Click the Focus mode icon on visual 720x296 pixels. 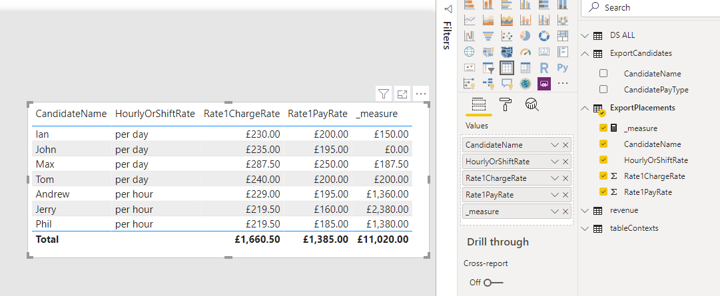pyautogui.click(x=402, y=94)
